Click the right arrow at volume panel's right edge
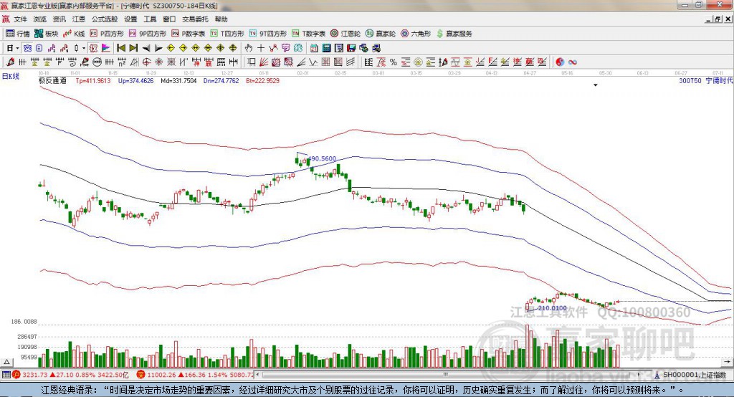 tap(727, 362)
